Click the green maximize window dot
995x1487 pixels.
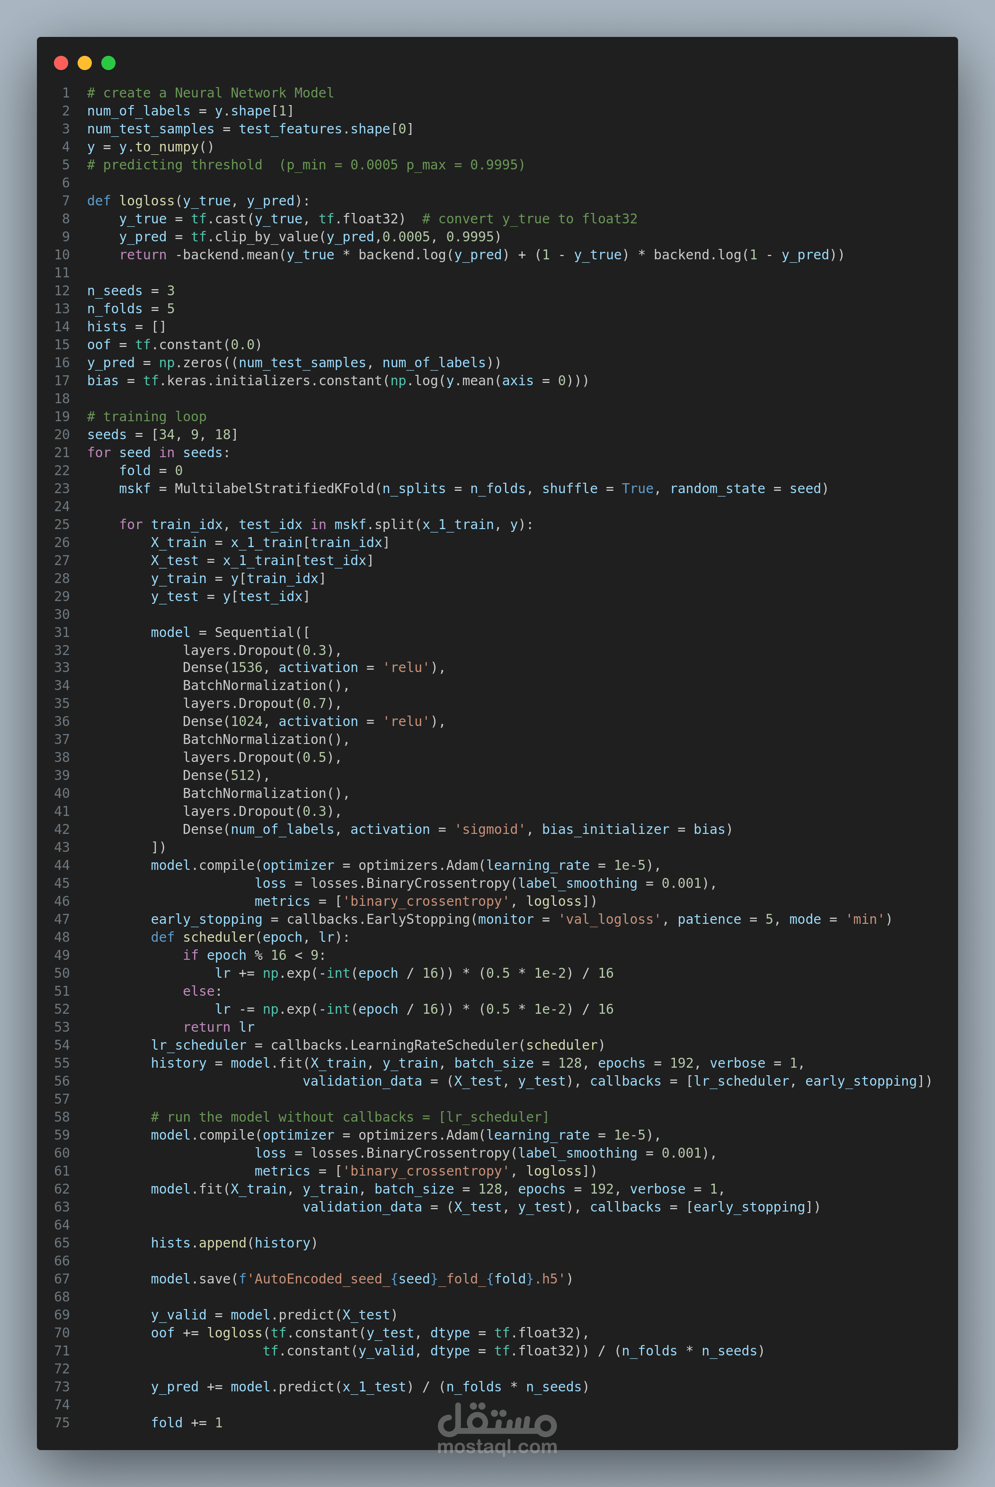[108, 63]
